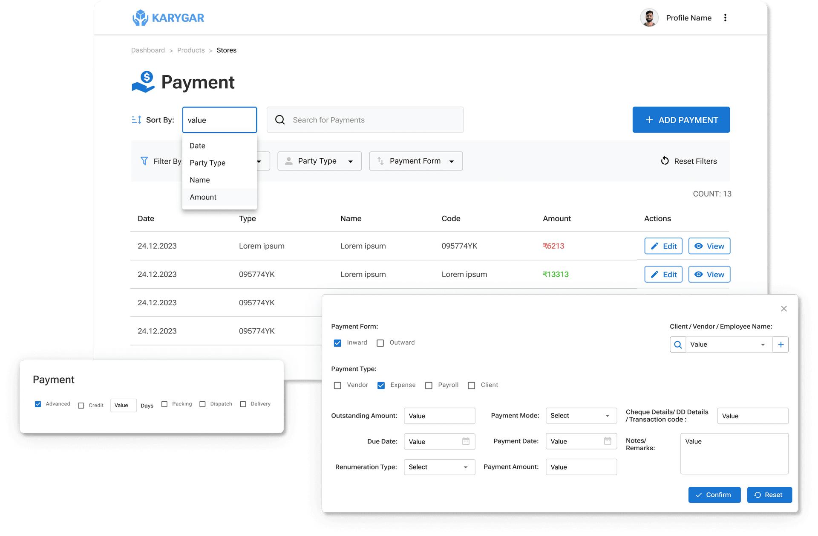Click the profile avatar picture
The width and height of the screenshot is (818, 536).
tap(649, 18)
